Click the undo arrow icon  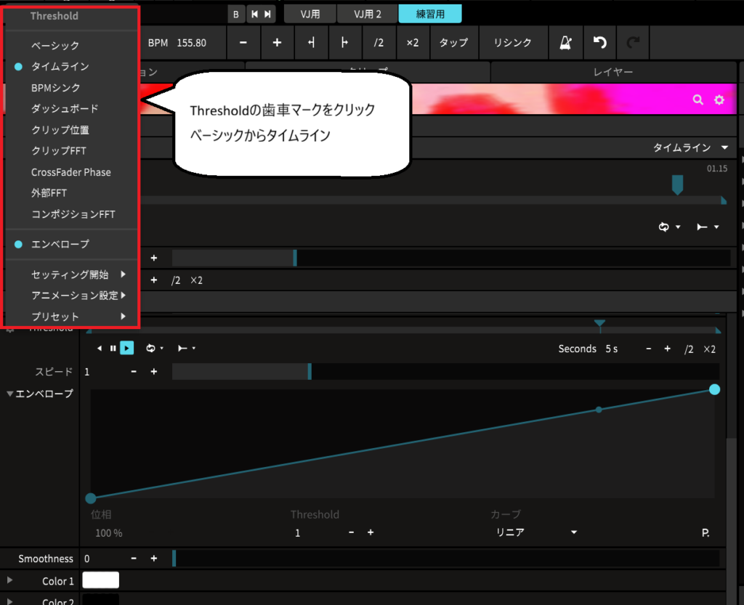click(x=599, y=43)
